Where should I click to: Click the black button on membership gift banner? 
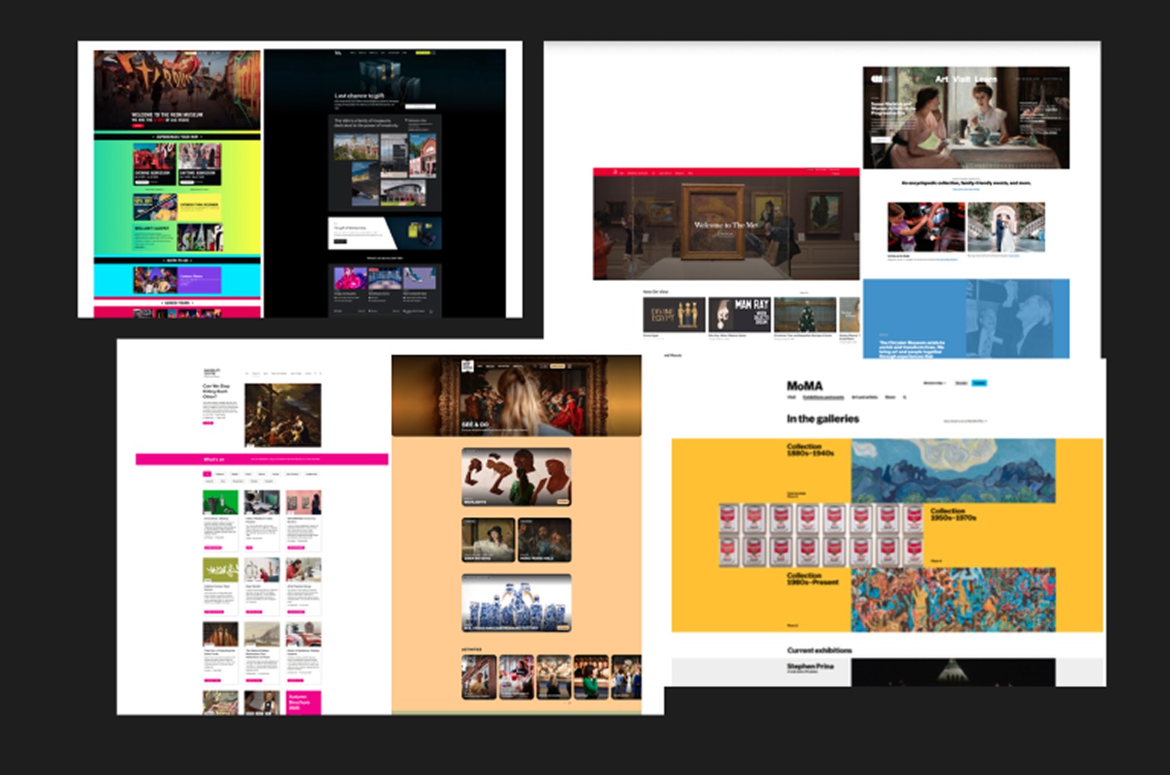(x=340, y=241)
